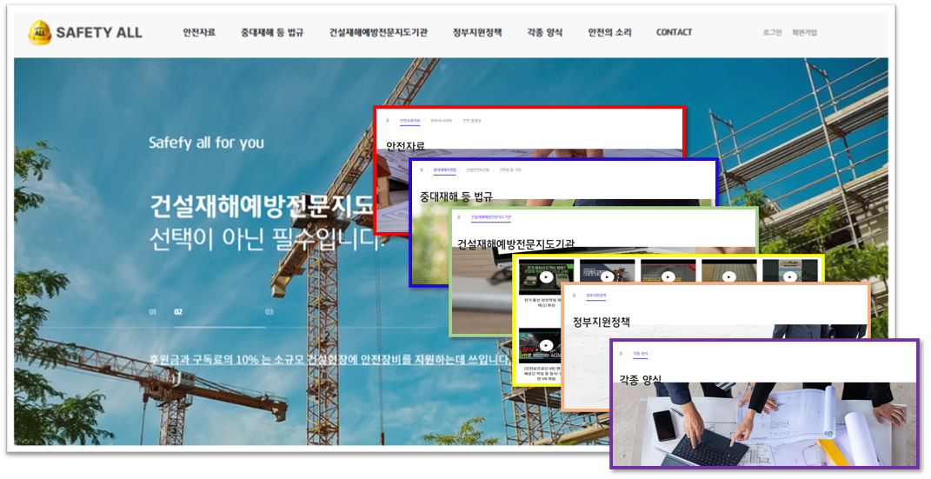931x479 pixels.
Task: Play the third video in the top row
Action: click(x=668, y=277)
